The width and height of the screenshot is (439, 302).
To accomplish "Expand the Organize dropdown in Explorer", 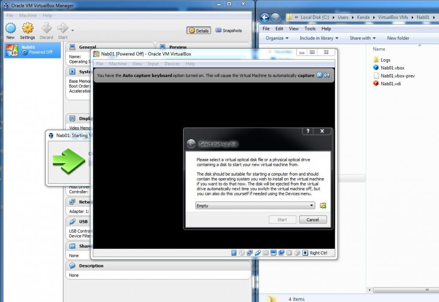I will point(277,38).
